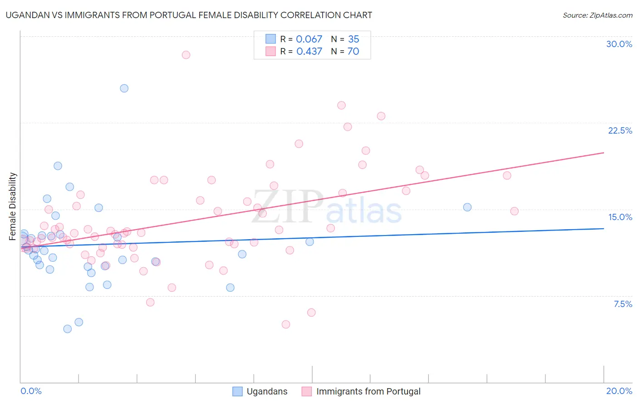The image size is (638, 404).
Task: Select the Immigrants from Portugal legend label
Action: [x=368, y=391]
